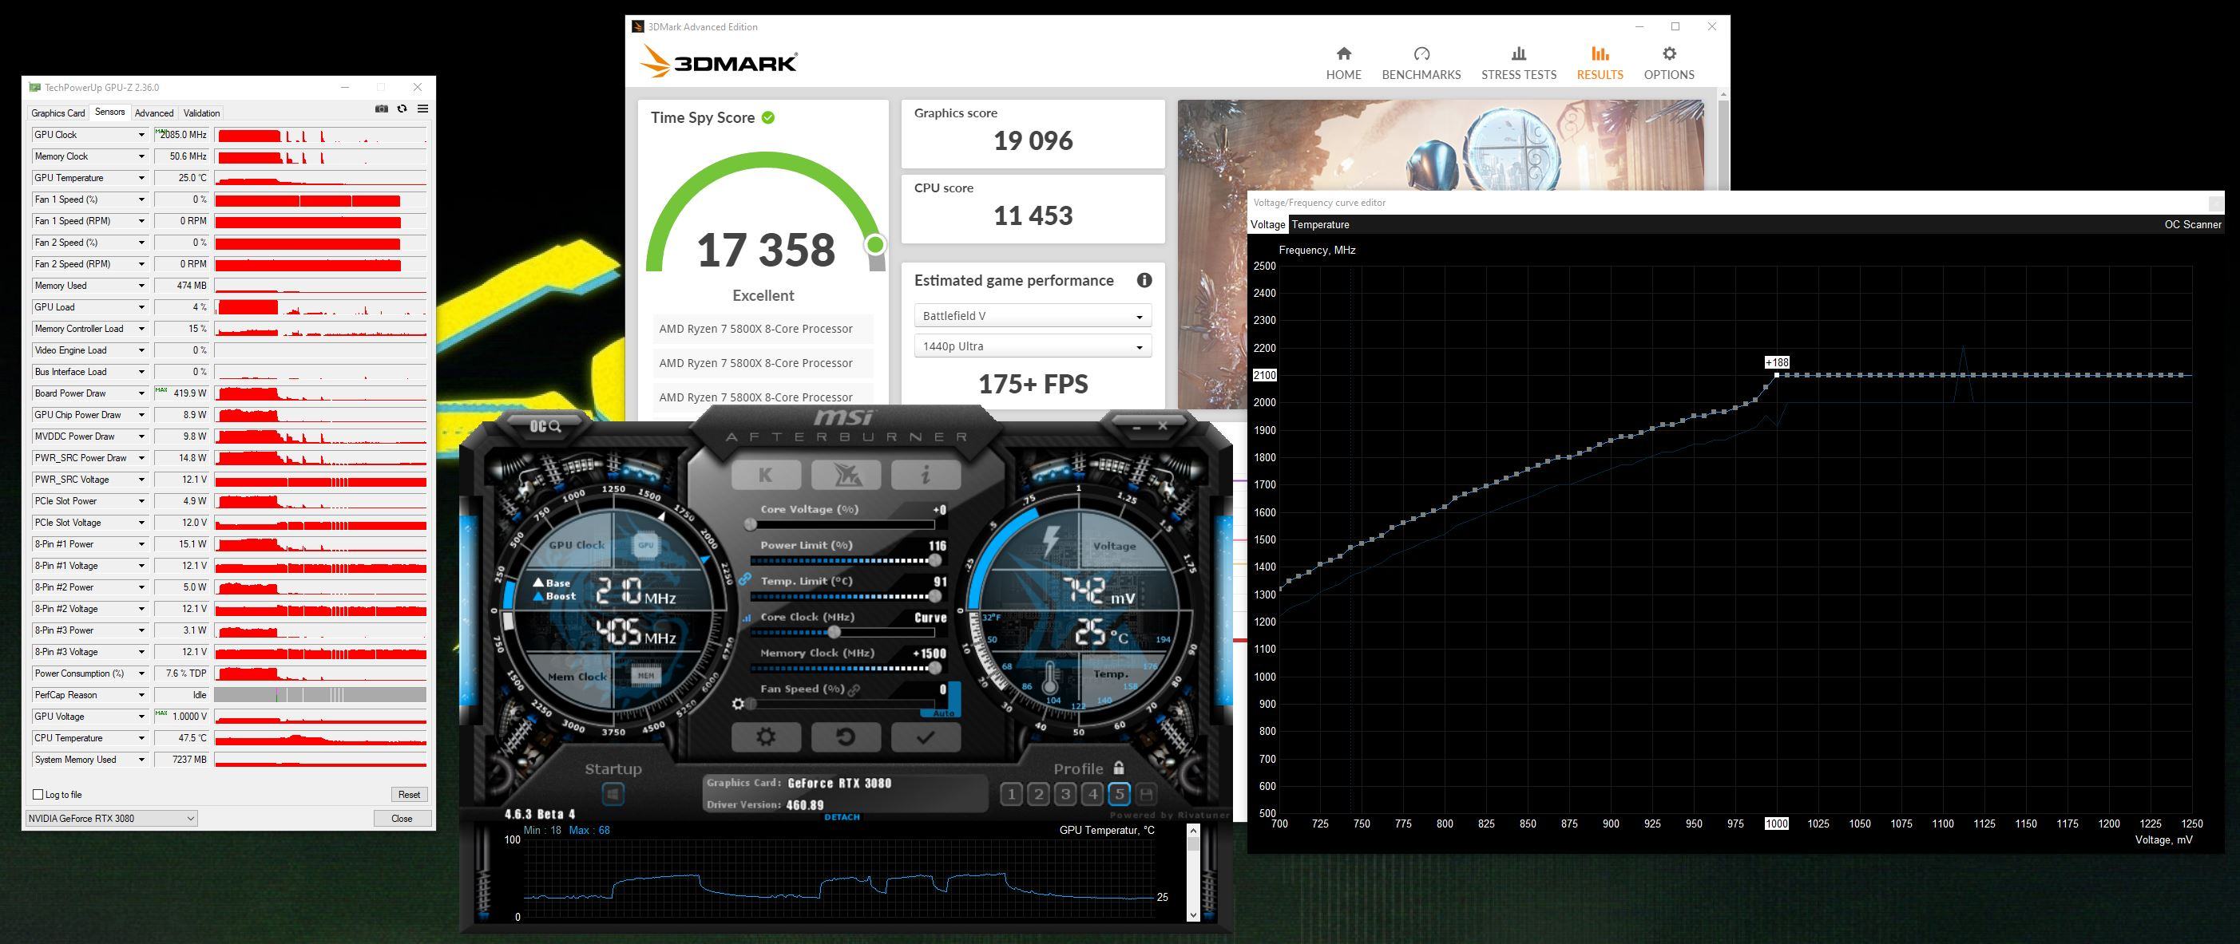
Task: Click Power Limit slider handle
Action: tap(935, 561)
